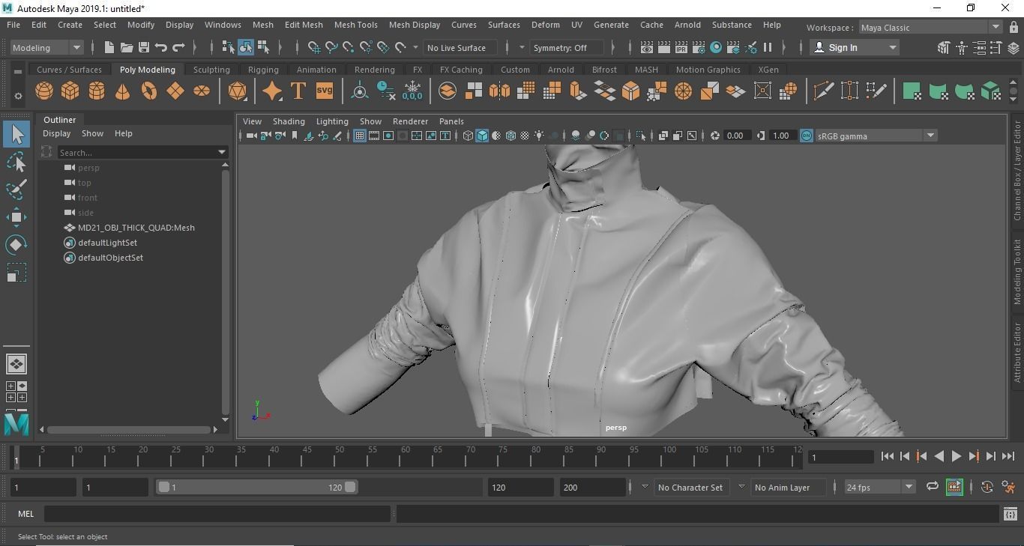Create a polygon cylinder from the shelf
This screenshot has width=1024, height=546.
point(97,91)
